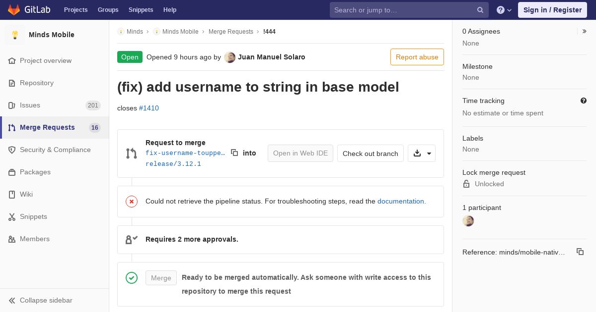Click Juan Manuel Solaro author avatar

pos(229,57)
